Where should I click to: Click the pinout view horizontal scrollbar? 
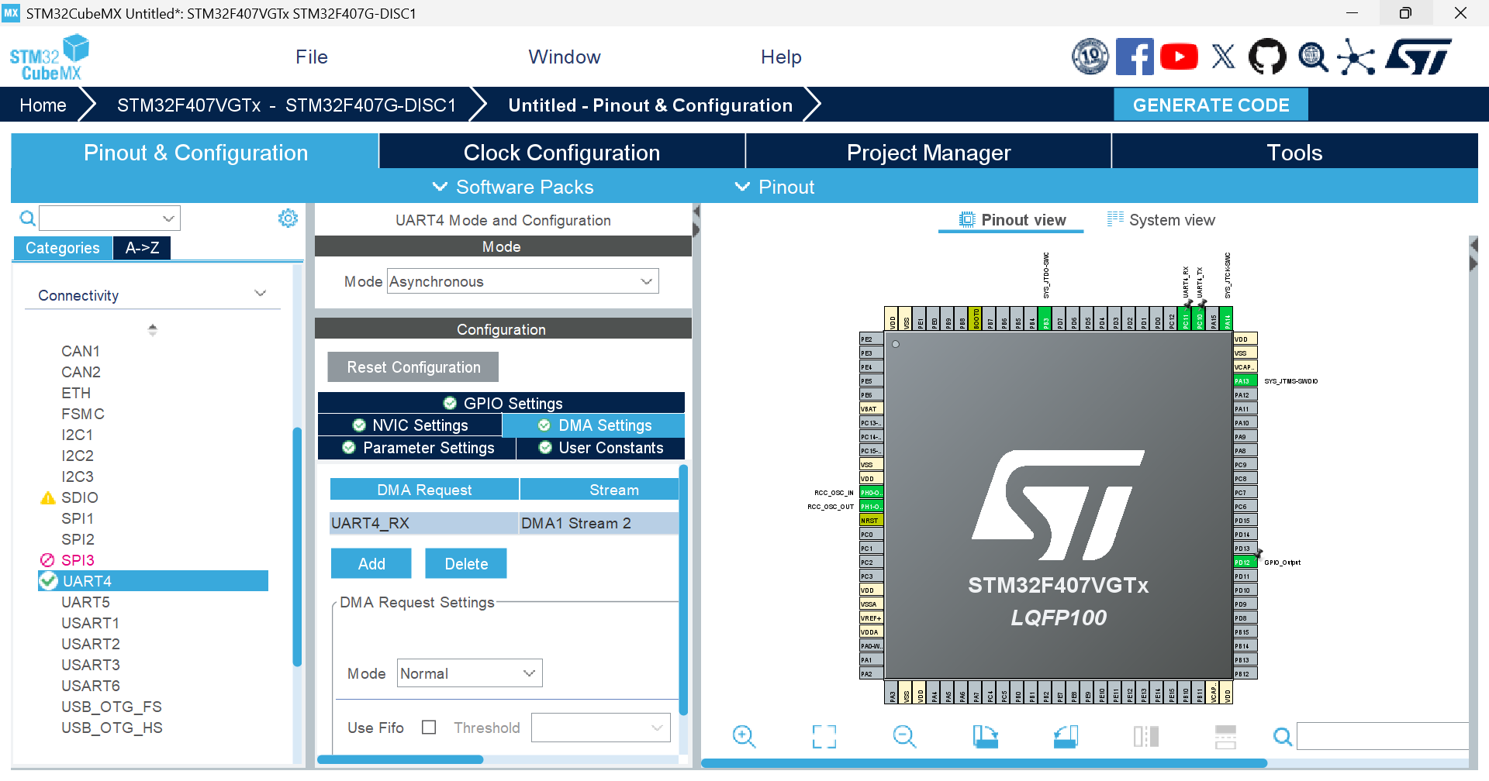(983, 763)
